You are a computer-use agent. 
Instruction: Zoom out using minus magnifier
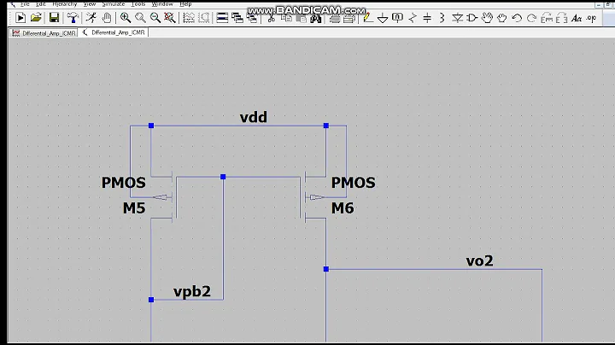tap(155, 18)
